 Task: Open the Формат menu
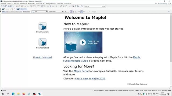(31, 3)
